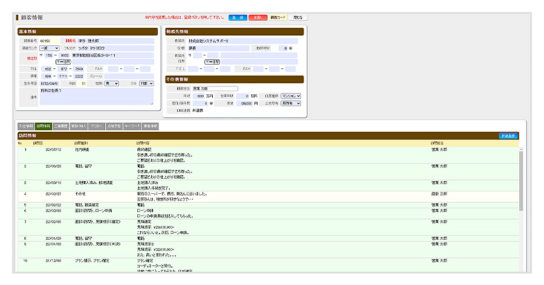Viewport: 544px width, 285px height.
Task: Click the blue 登録 register button
Action: (238, 18)
